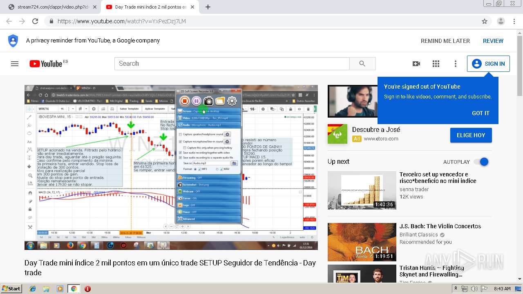The image size is (523, 294).
Task: Open the Terceiro set up vencedor title link
Action: [x=438, y=178]
